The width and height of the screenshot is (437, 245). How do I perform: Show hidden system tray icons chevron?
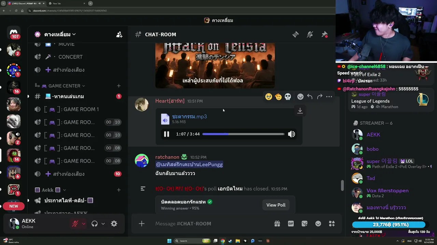(x=398, y=241)
